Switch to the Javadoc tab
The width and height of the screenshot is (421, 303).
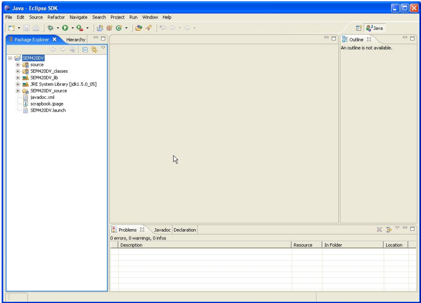pyautogui.click(x=162, y=230)
